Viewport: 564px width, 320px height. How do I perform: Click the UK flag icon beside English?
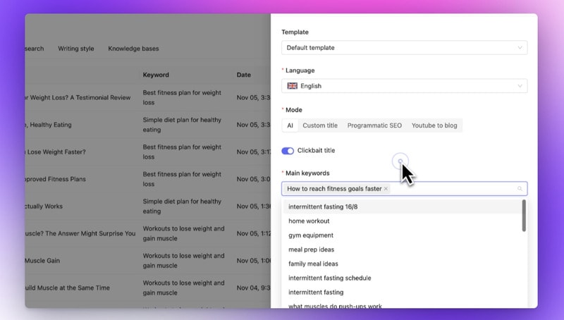pyautogui.click(x=292, y=86)
